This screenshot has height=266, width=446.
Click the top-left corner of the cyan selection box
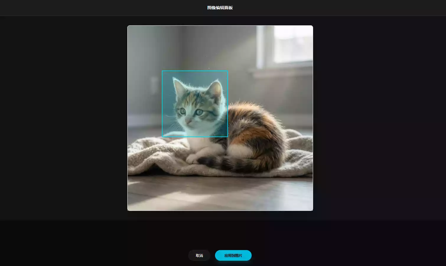tap(162, 71)
